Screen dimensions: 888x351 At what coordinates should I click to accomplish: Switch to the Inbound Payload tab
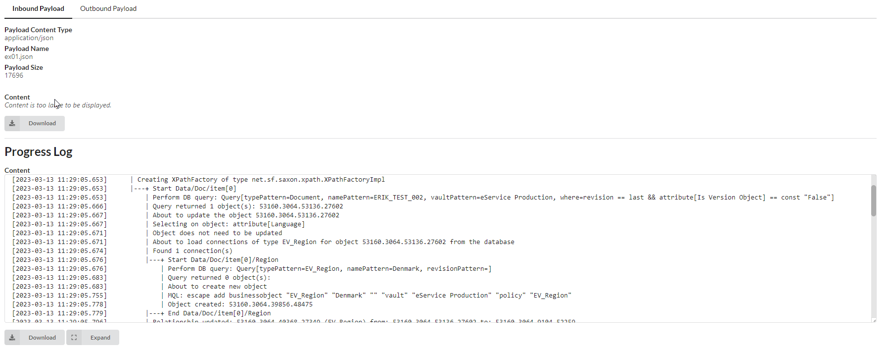point(38,8)
